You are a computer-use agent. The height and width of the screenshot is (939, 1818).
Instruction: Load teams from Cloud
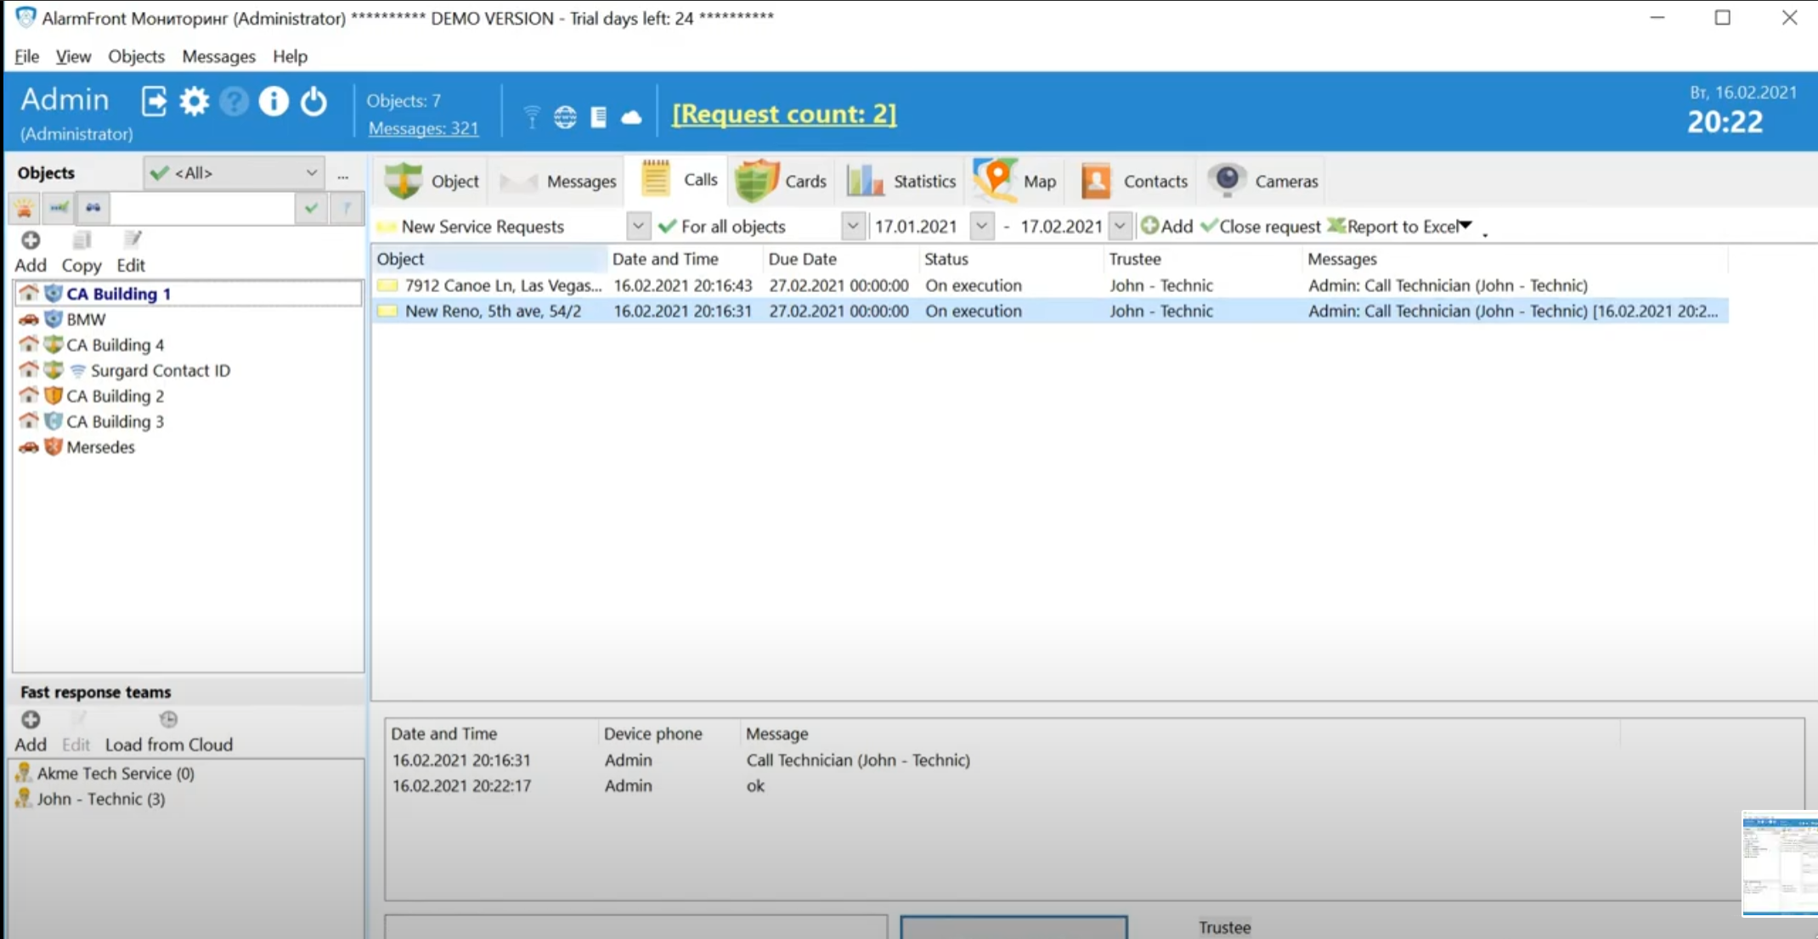click(x=168, y=731)
